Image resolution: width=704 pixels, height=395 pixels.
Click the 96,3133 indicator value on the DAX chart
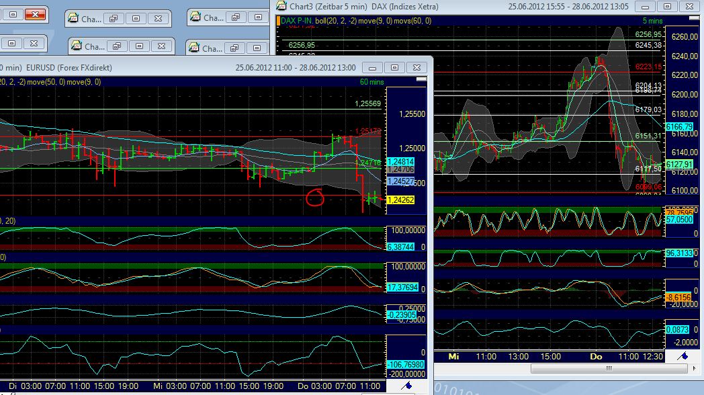click(679, 253)
